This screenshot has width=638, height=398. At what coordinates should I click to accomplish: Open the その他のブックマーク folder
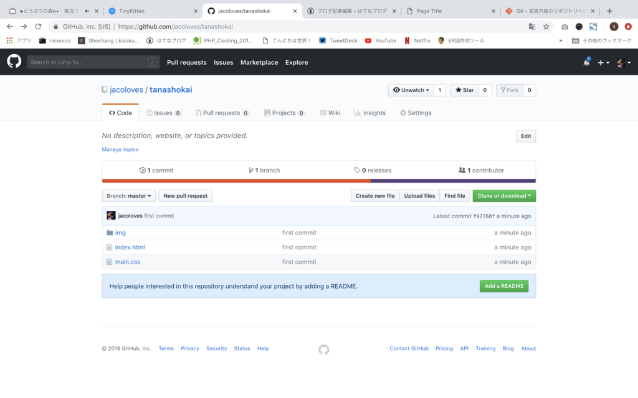coord(602,40)
